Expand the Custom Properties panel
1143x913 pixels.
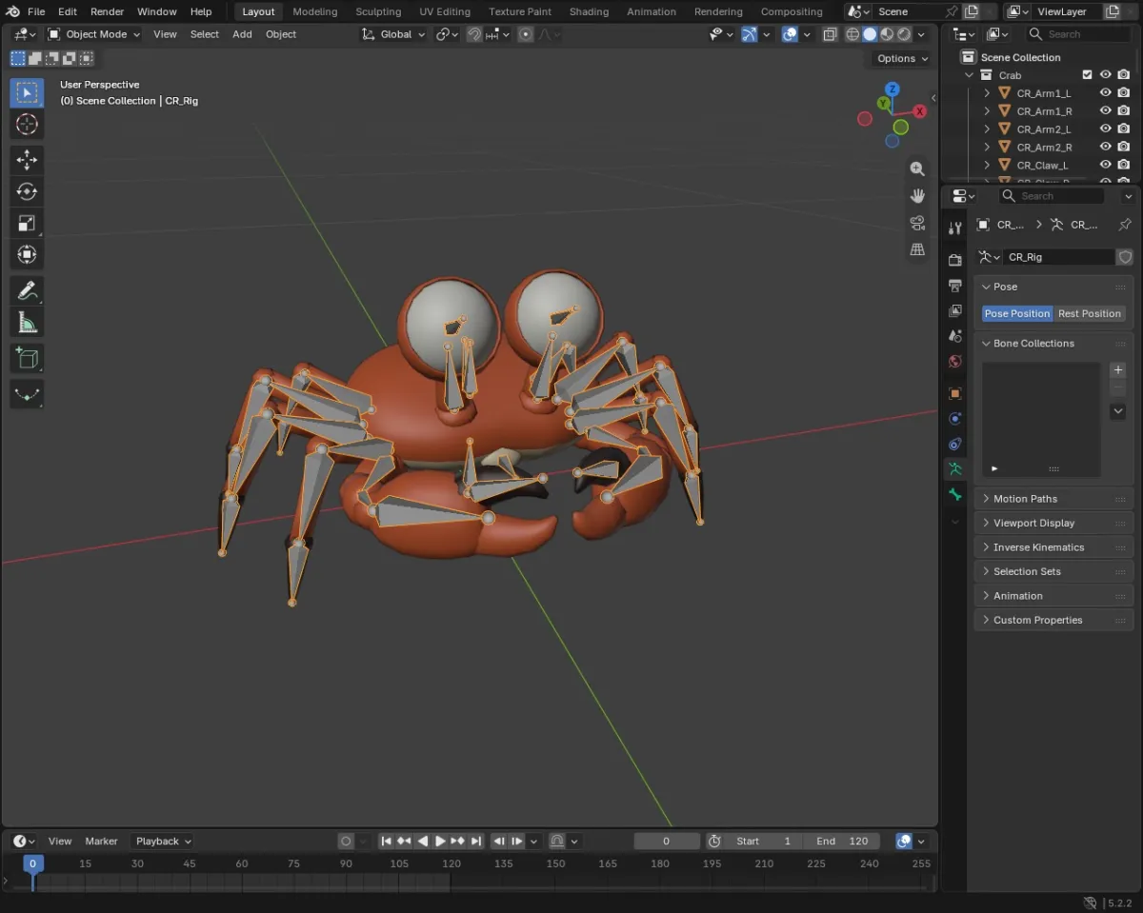tap(1053, 620)
